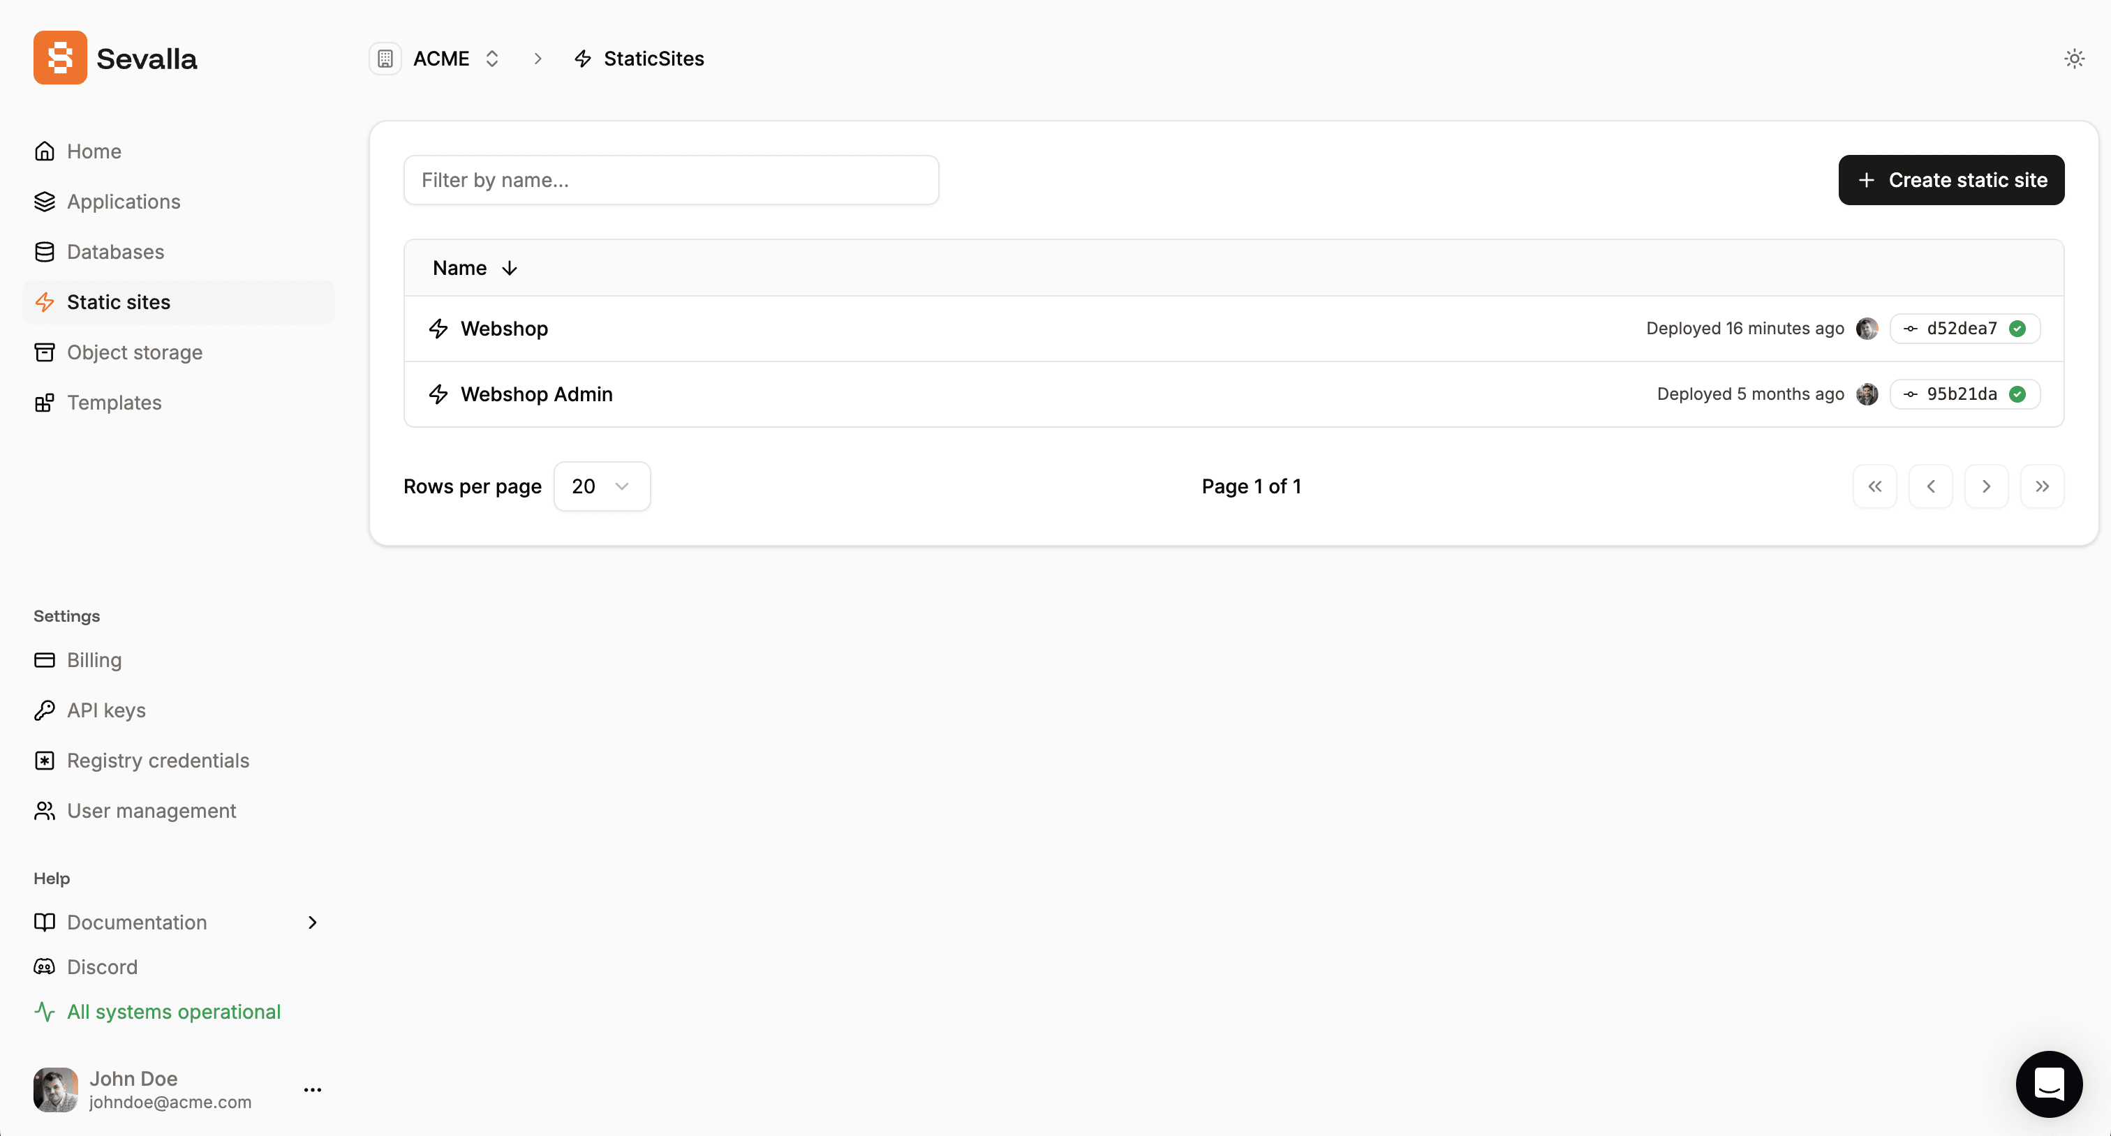Screen dimensions: 2111x1136
Task: Click the Sevalla logo icon
Action: tap(59, 57)
